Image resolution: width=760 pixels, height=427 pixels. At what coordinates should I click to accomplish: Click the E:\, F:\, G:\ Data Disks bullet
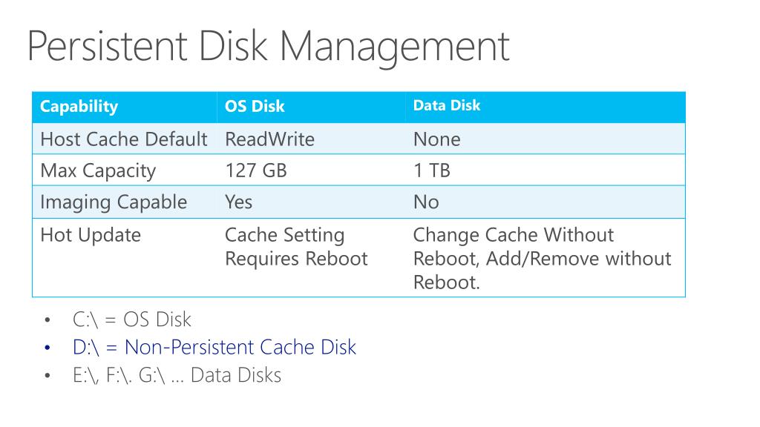(x=177, y=375)
